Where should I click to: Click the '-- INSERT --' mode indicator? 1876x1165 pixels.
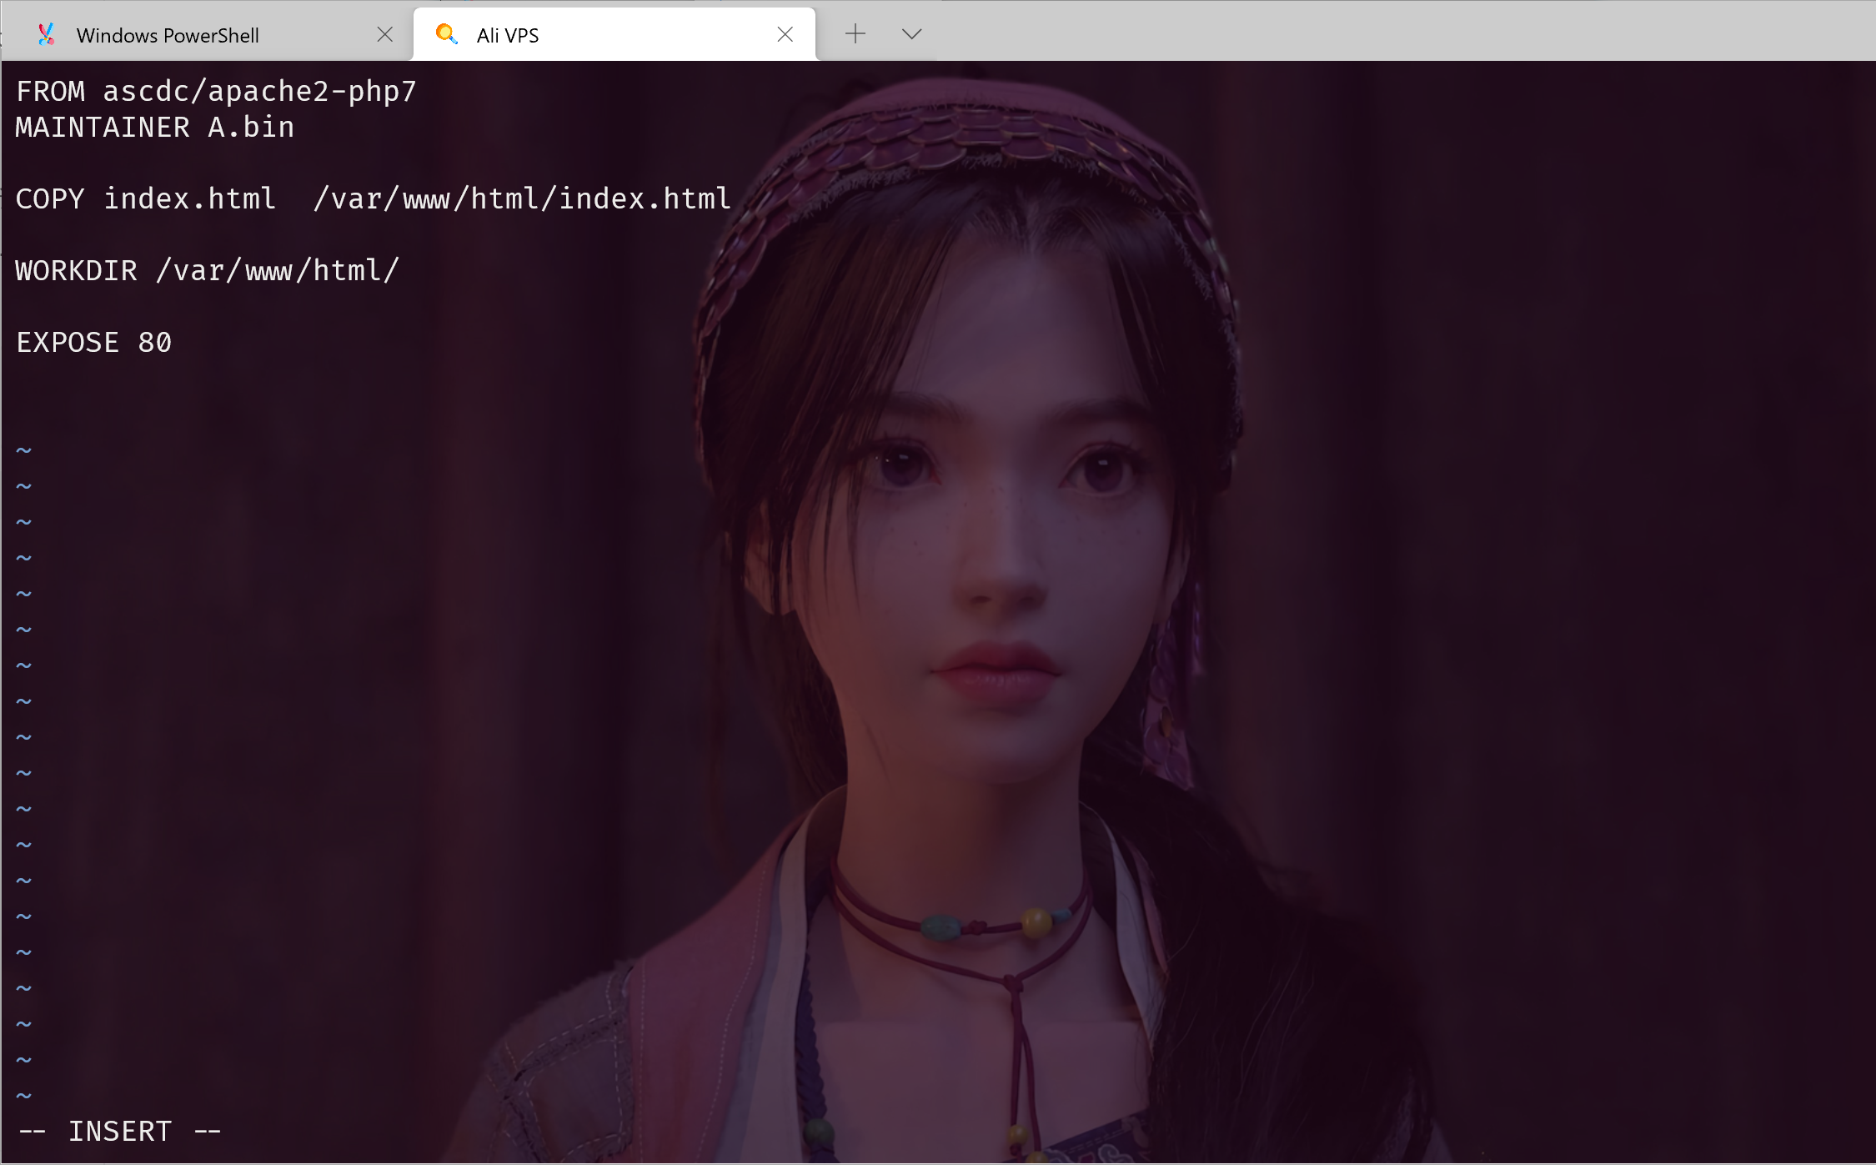coord(120,1131)
